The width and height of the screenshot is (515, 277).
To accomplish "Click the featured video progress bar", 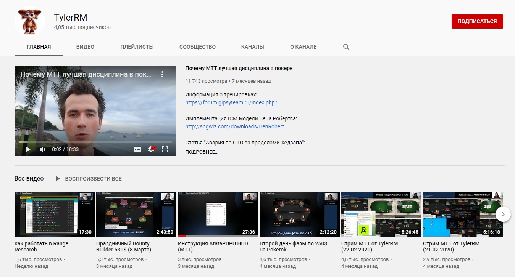I will click(x=95, y=142).
